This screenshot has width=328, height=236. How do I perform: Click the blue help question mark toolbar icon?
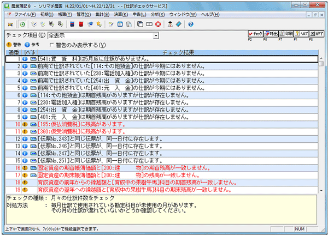coord(191,25)
